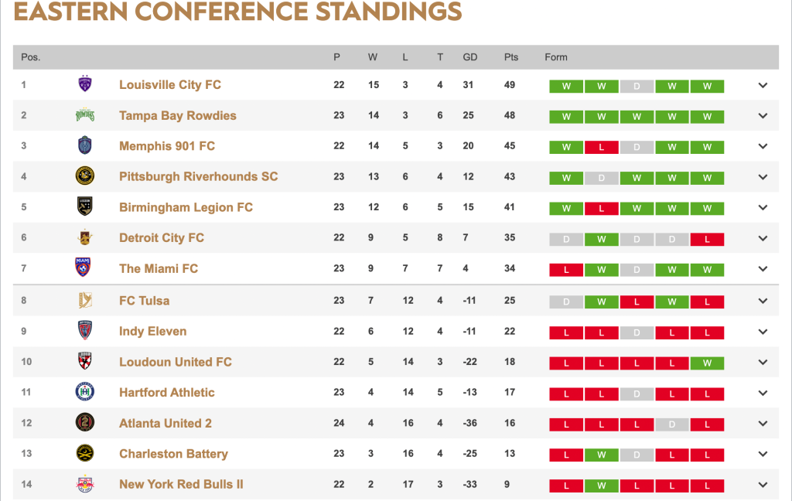This screenshot has height=501, width=792.
Task: Expand the Indy Eleven row details
Action: [763, 332]
